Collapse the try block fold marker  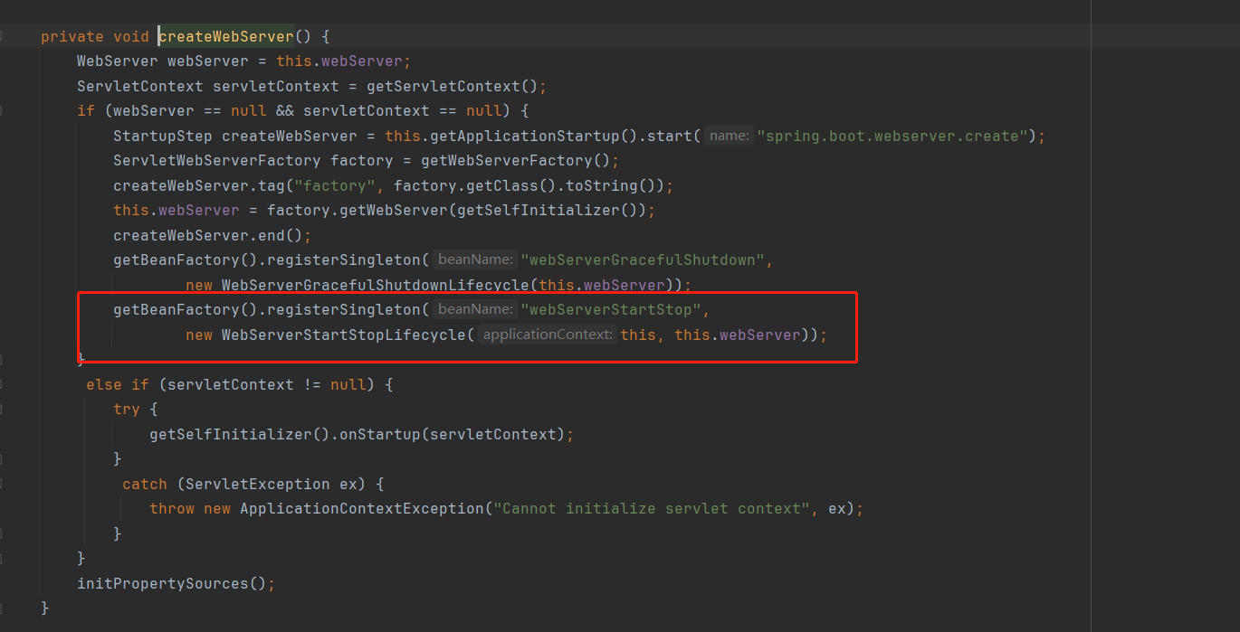tap(3, 410)
